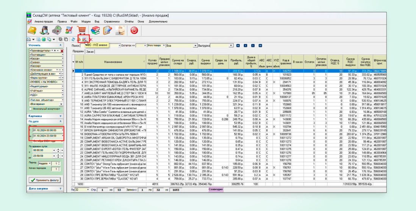Image resolution: width=416 pixels, height=211 pixels.
Task: Expand the Все врачи dropdown
Action: (x=62, y=103)
